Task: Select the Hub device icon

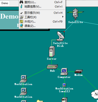Action: coord(52,67)
